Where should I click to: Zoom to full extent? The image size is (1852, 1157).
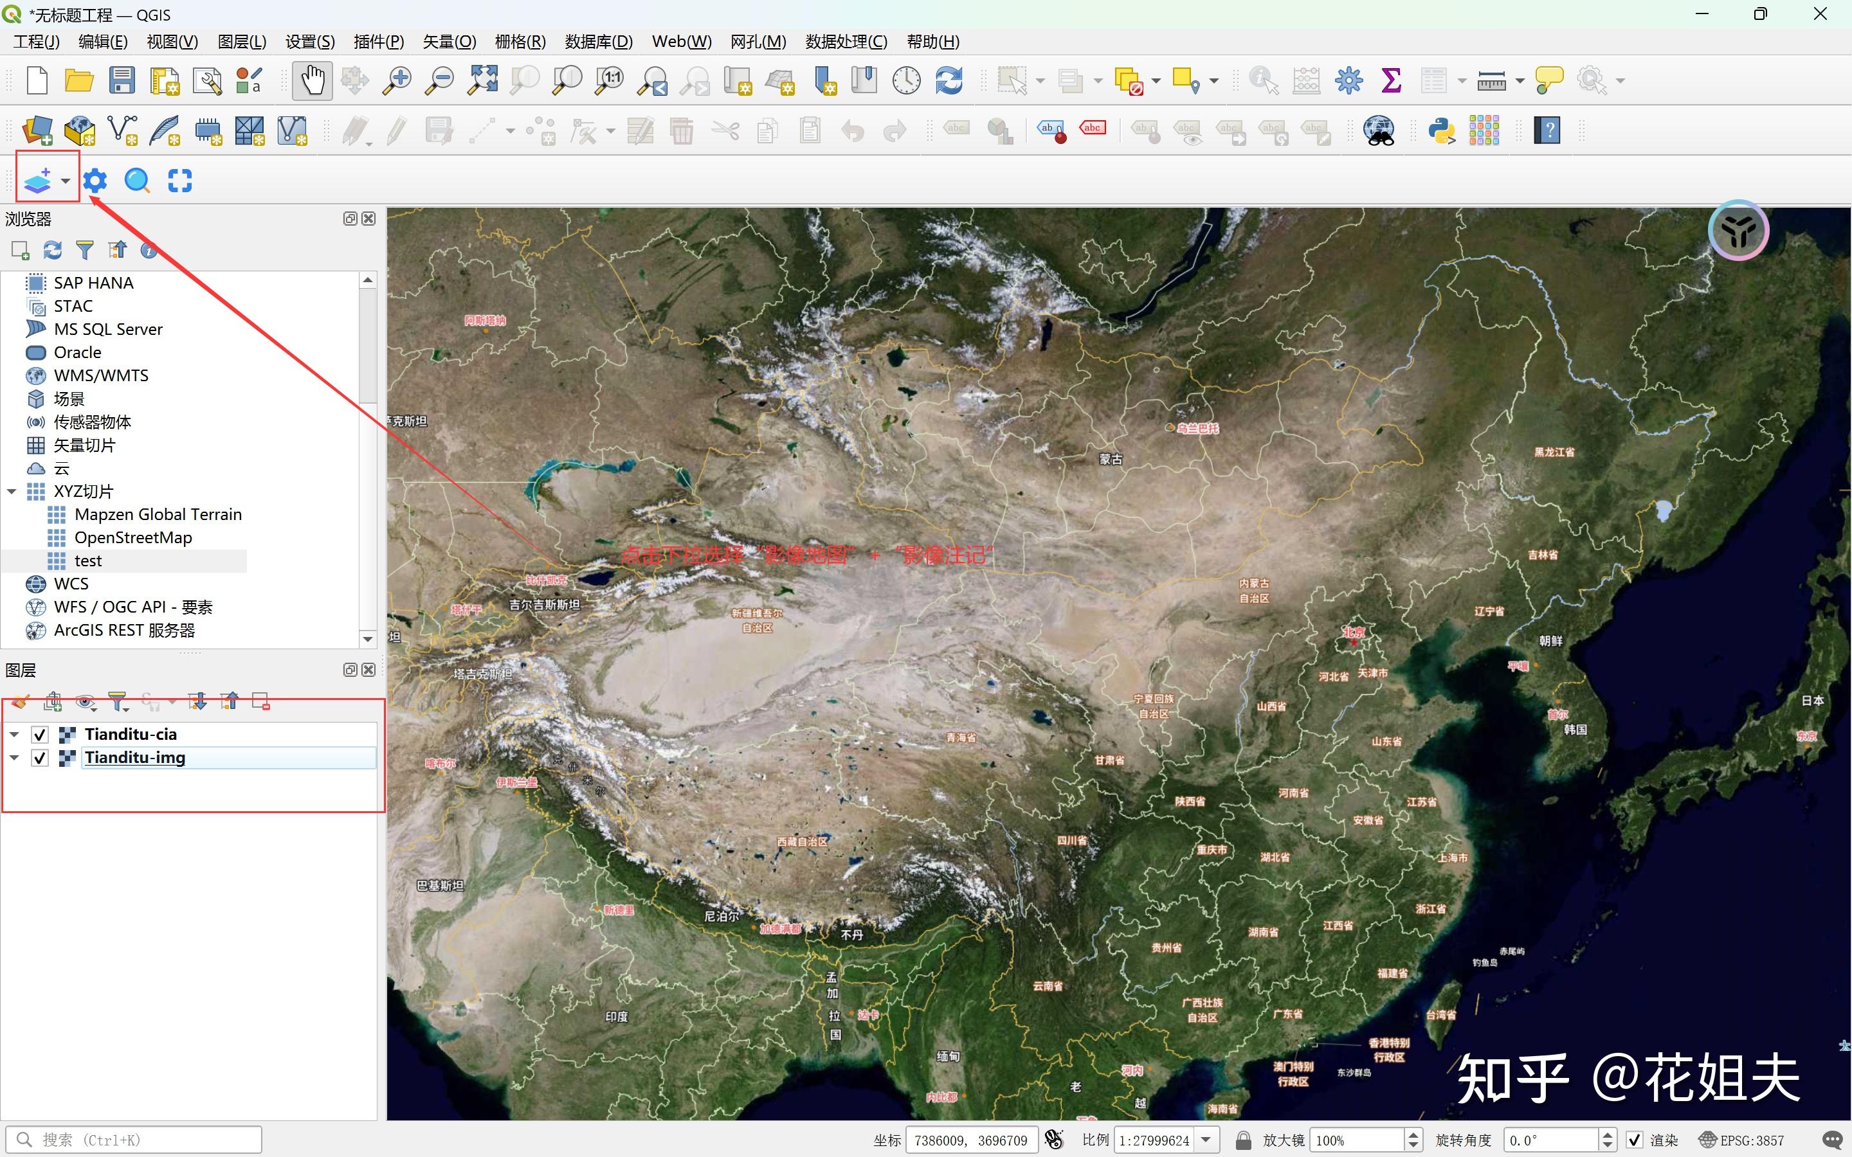[483, 80]
